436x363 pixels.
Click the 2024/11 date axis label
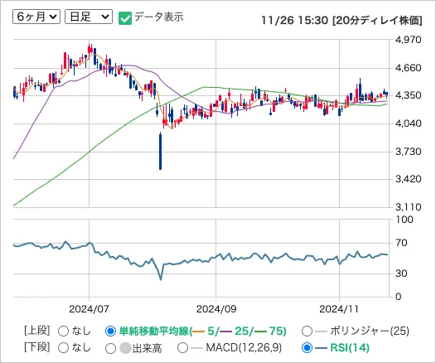point(339,309)
